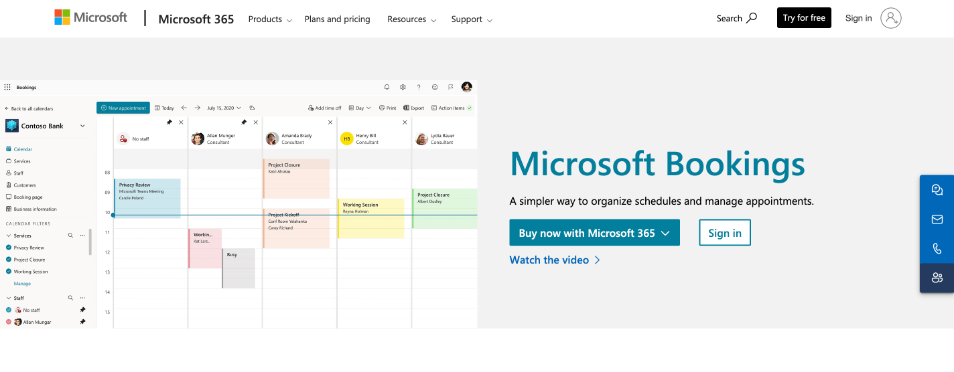Go to previous day with left arrow

184,108
